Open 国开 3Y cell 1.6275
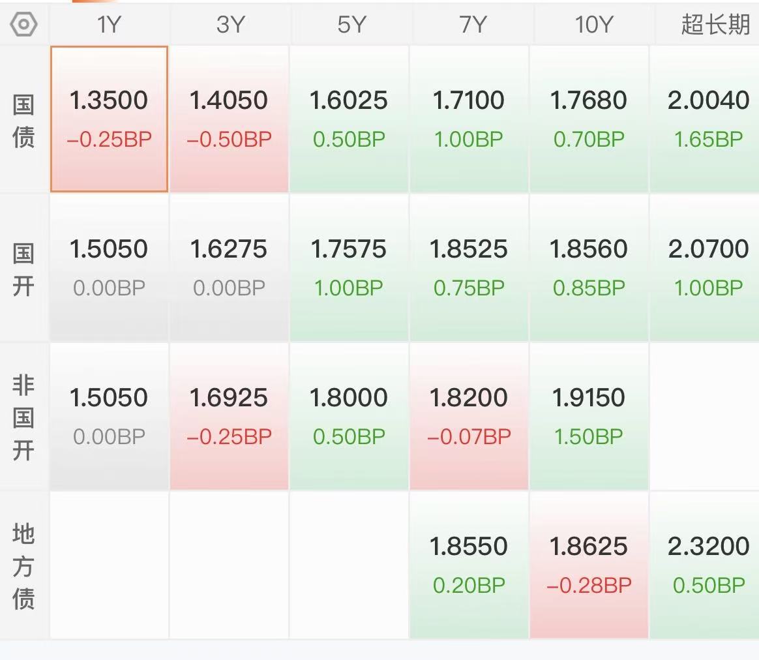759x660 pixels. [x=230, y=267]
